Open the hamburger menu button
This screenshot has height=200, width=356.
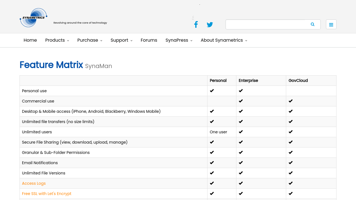(x=331, y=24)
